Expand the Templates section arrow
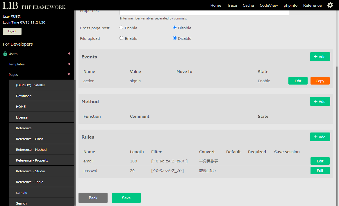This screenshot has height=206, width=339. (x=69, y=64)
